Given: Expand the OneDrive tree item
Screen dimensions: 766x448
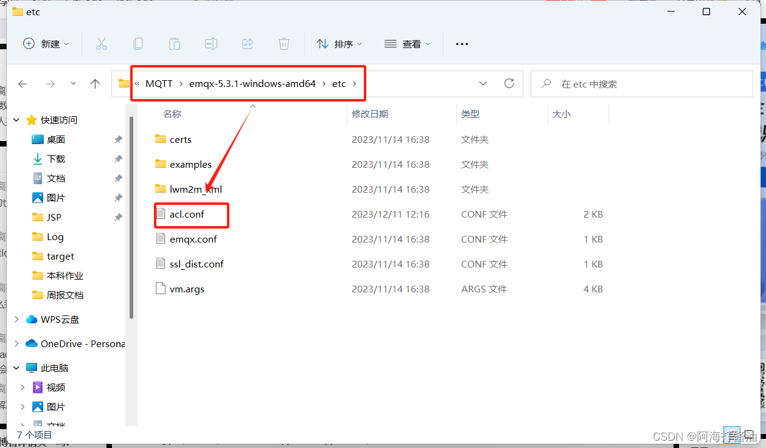Looking at the screenshot, I should click(x=16, y=343).
